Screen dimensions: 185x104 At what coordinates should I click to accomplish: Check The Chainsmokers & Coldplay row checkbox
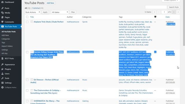point(27,90)
